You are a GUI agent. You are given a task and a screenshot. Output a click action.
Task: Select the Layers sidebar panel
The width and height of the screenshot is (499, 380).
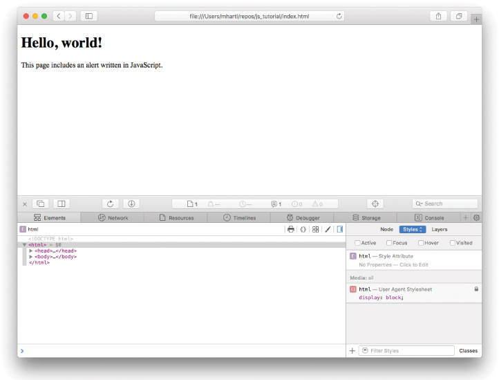pyautogui.click(x=440, y=229)
